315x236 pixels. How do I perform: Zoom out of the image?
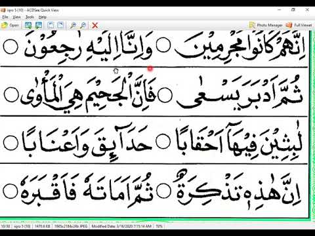pos(83,26)
